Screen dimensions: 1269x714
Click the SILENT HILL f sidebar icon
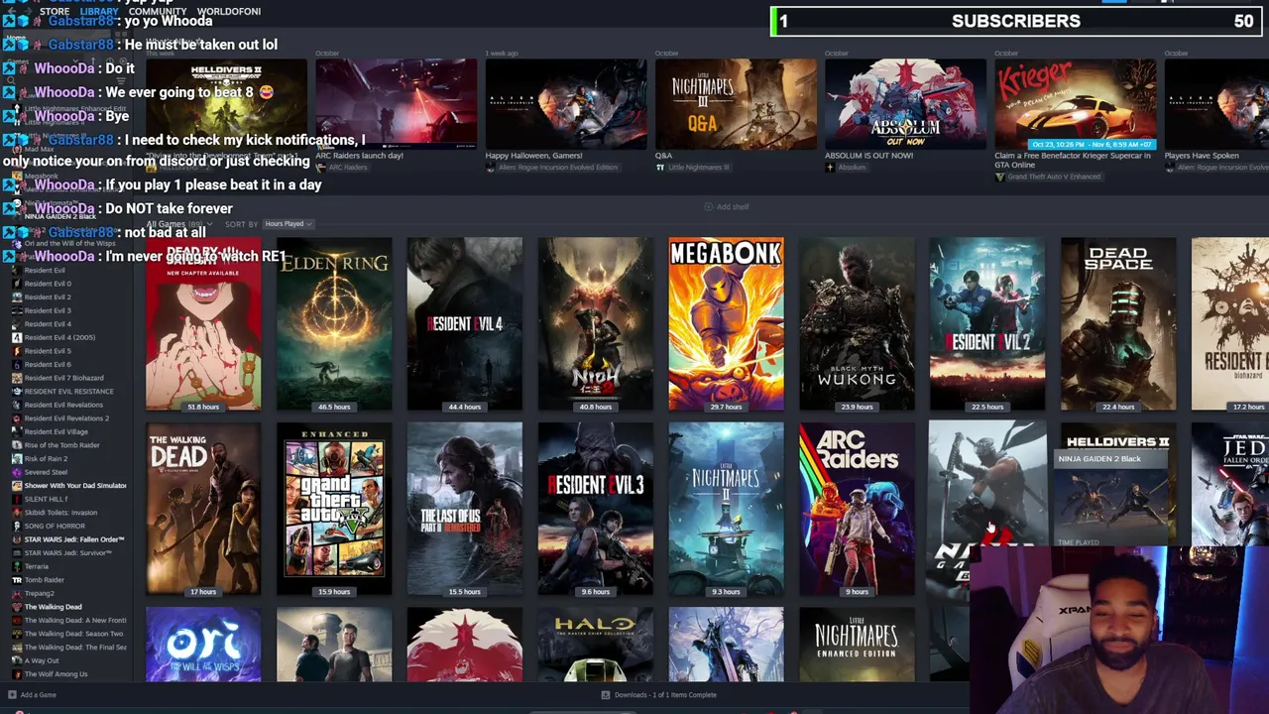point(17,499)
